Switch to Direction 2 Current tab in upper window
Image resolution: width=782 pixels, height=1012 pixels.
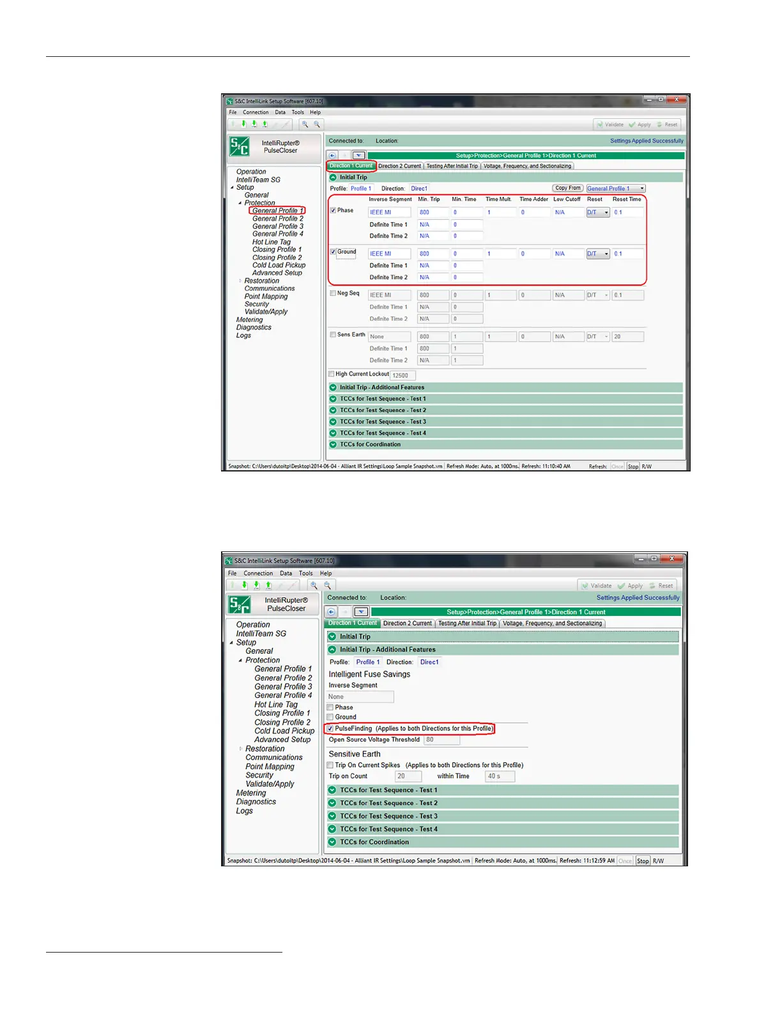click(x=400, y=166)
